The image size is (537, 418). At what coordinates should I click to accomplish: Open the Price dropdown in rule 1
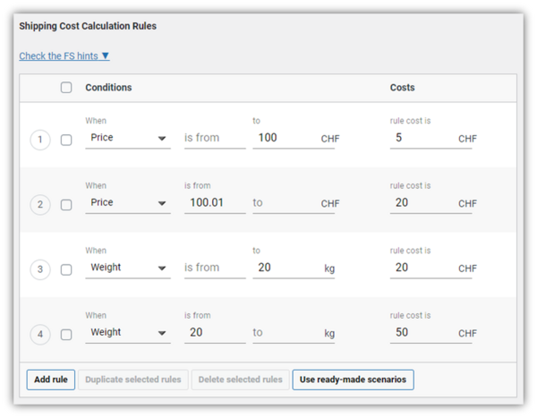pyautogui.click(x=127, y=139)
